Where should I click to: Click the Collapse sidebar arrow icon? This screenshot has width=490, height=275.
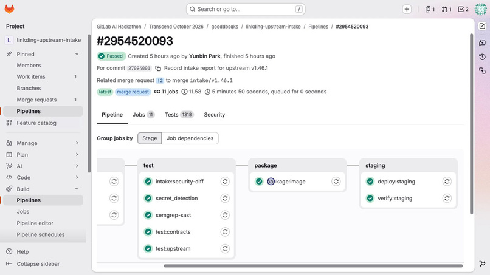pos(9,263)
